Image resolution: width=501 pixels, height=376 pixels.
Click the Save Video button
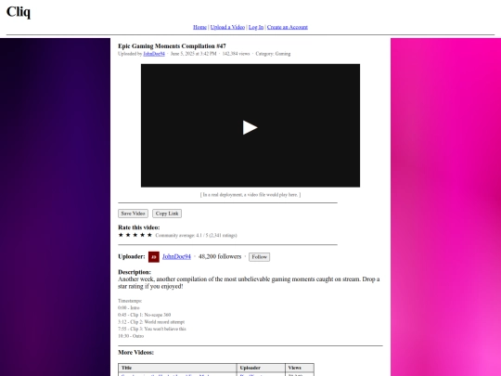(x=133, y=214)
